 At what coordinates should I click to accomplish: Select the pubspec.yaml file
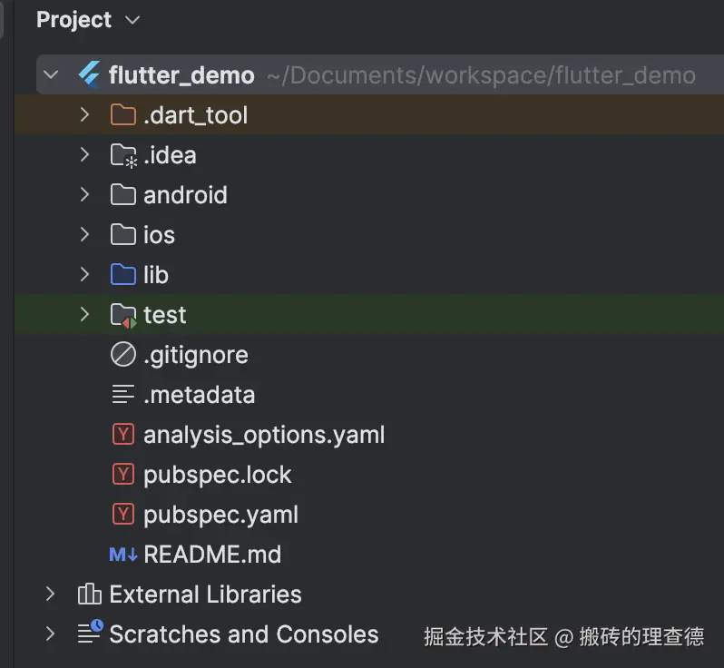(220, 515)
